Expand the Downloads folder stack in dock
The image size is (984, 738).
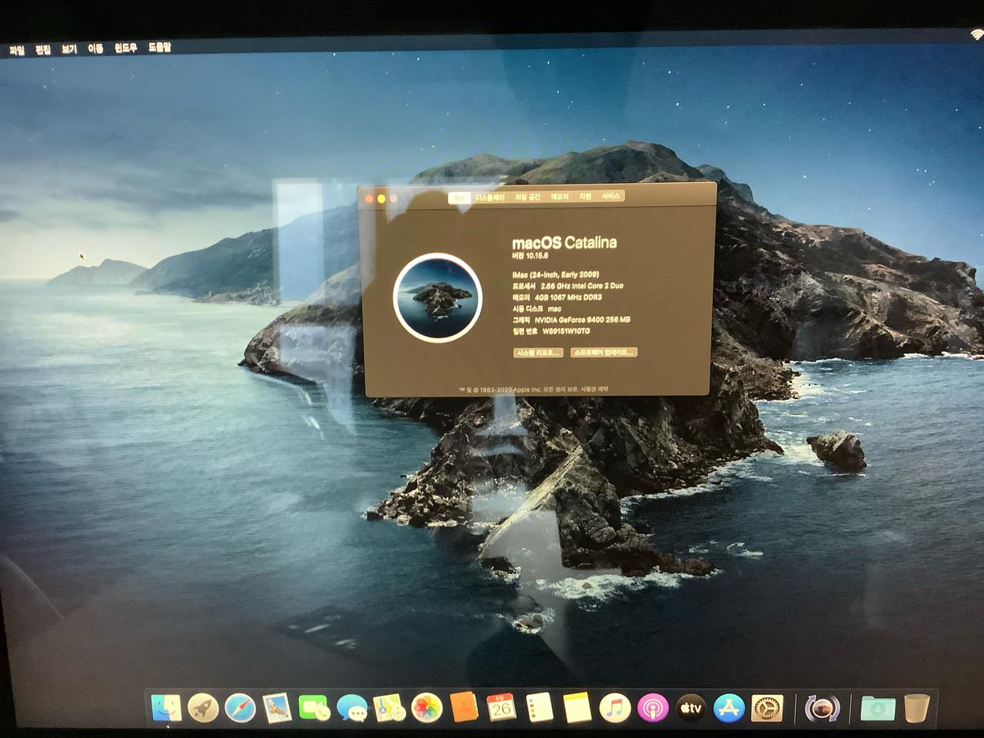877,707
